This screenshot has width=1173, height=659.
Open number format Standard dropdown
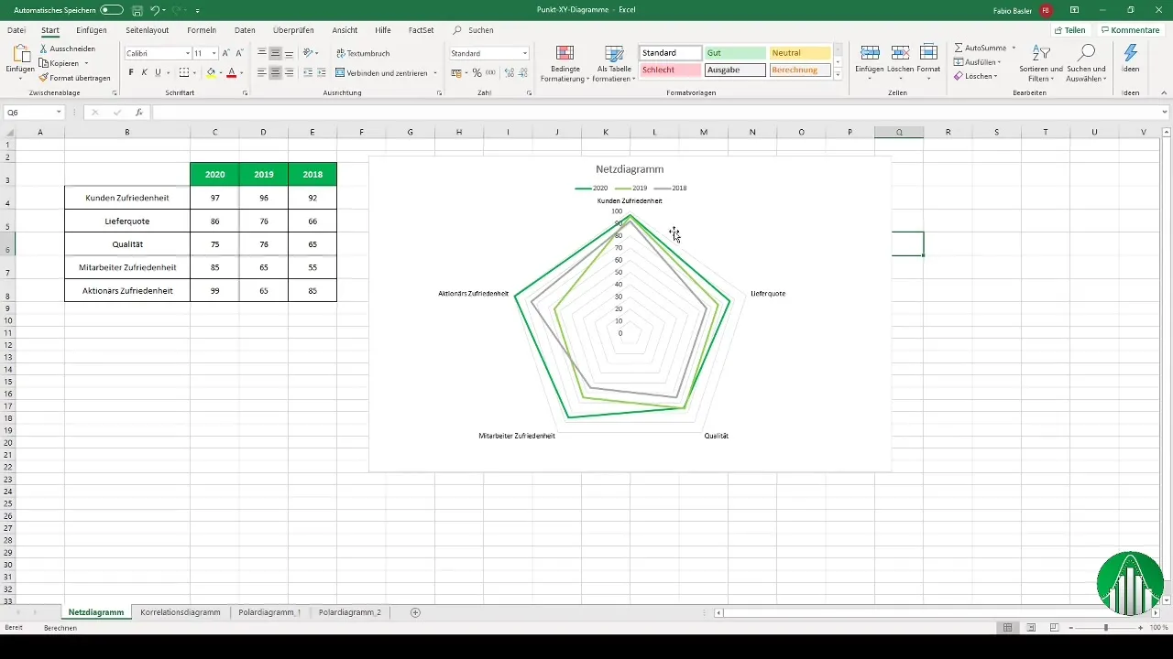[524, 54]
